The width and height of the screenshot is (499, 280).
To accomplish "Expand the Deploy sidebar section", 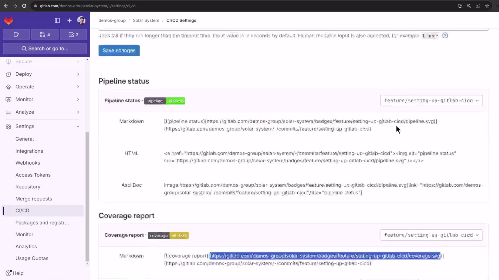I will coord(43,74).
